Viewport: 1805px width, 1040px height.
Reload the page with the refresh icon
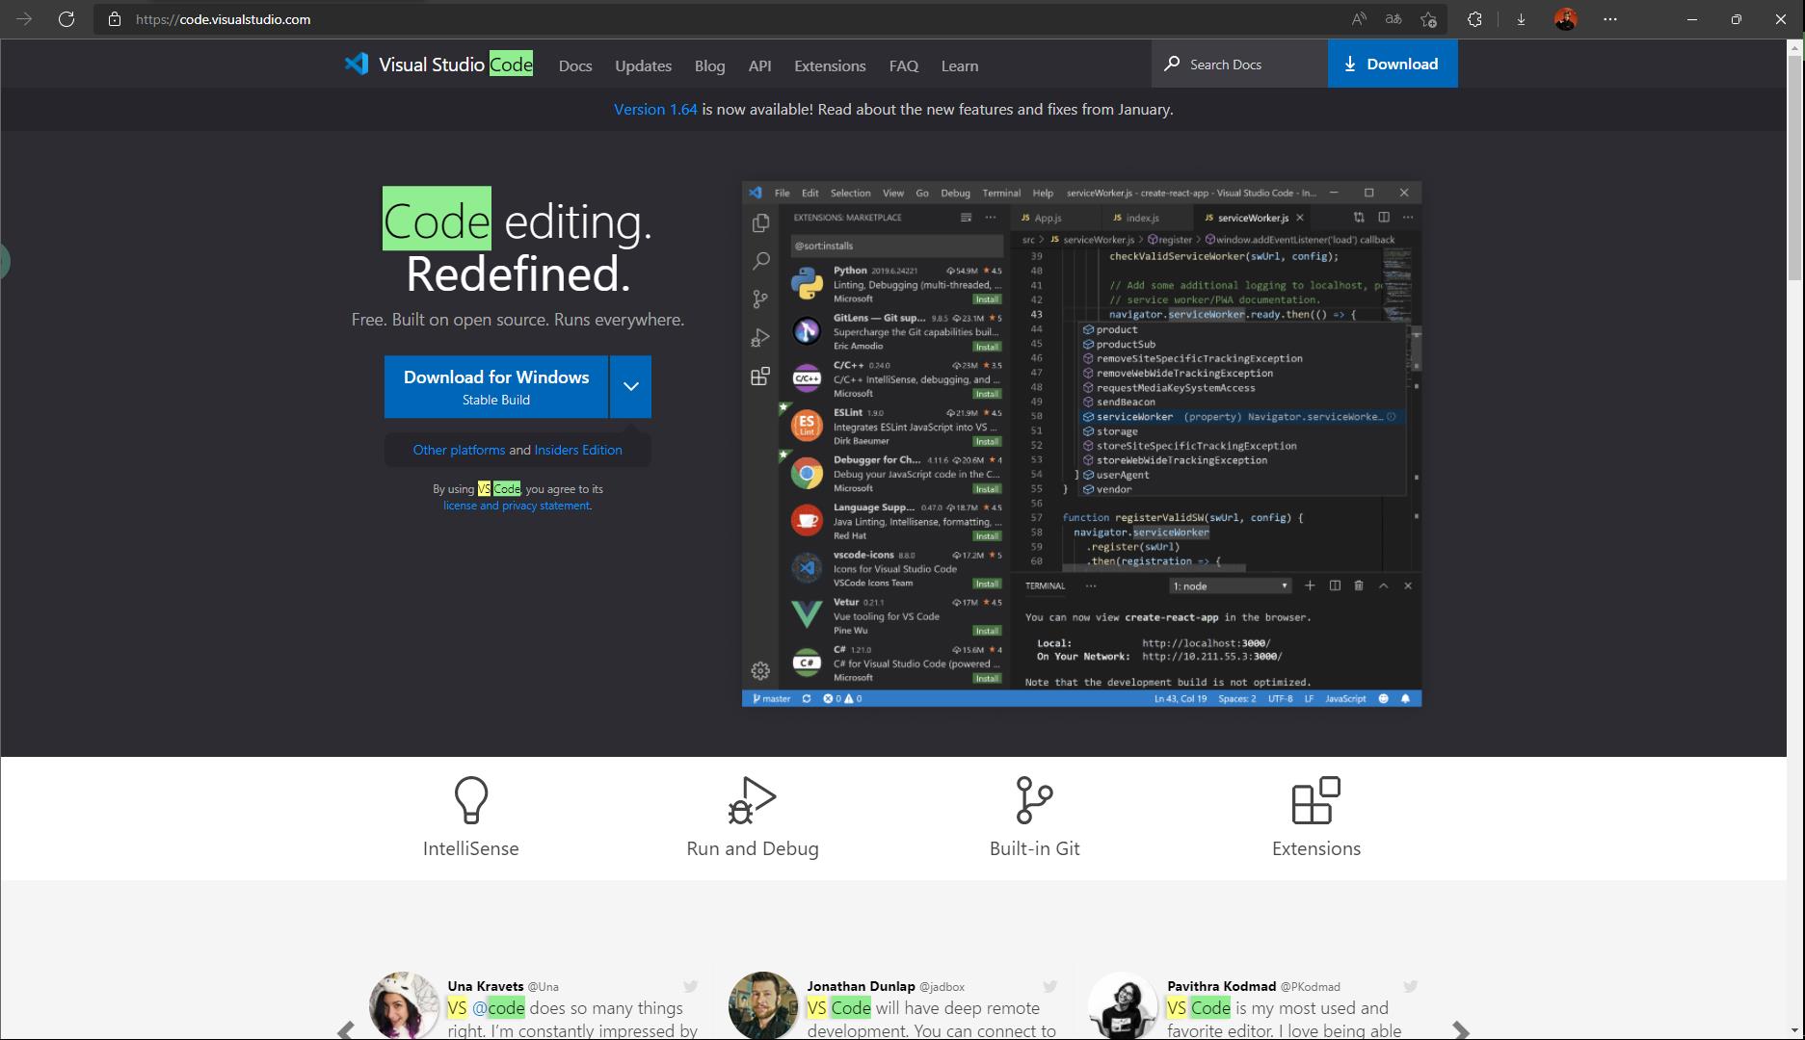[66, 19]
